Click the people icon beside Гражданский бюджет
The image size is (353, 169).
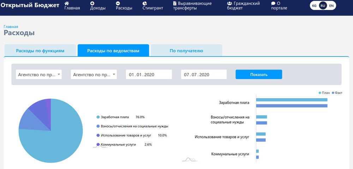229,3
